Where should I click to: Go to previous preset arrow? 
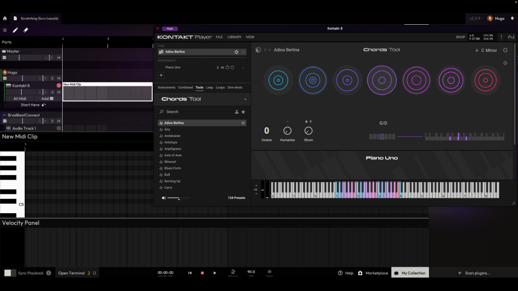pyautogui.click(x=265, y=50)
